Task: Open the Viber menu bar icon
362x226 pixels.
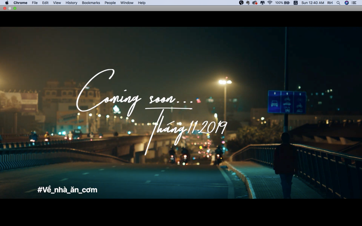Action: [x=241, y=3]
